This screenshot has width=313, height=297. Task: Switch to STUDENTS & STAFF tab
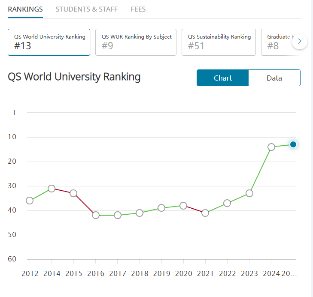[x=87, y=9]
